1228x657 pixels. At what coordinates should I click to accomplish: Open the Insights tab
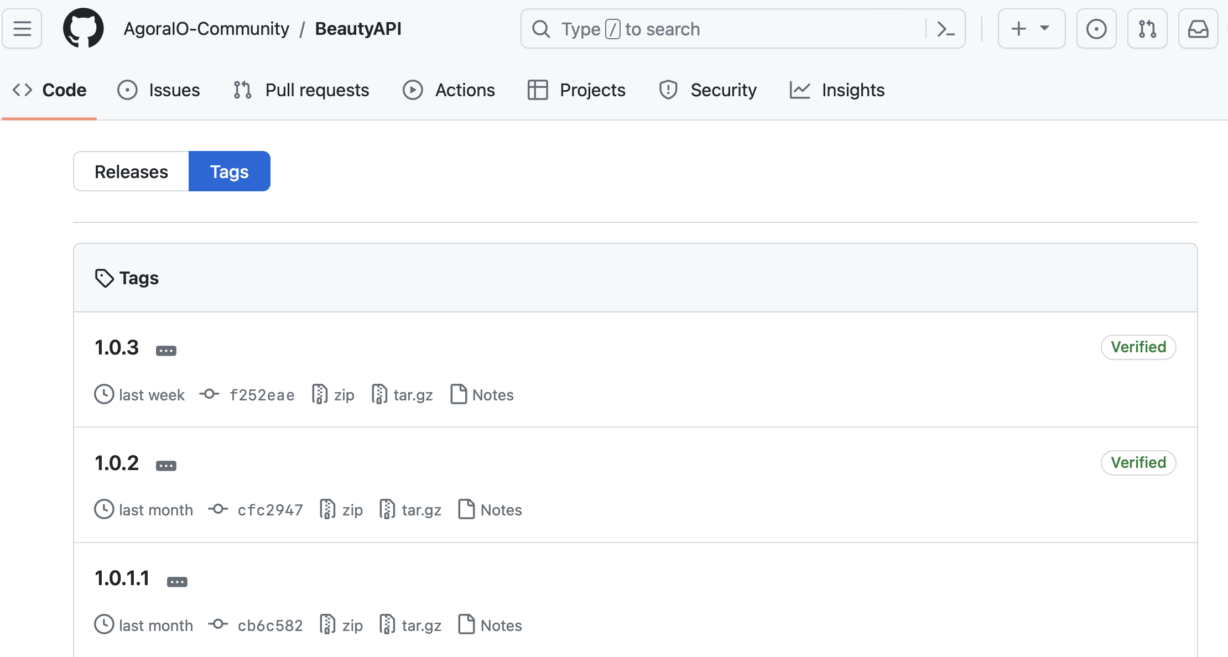[837, 90]
